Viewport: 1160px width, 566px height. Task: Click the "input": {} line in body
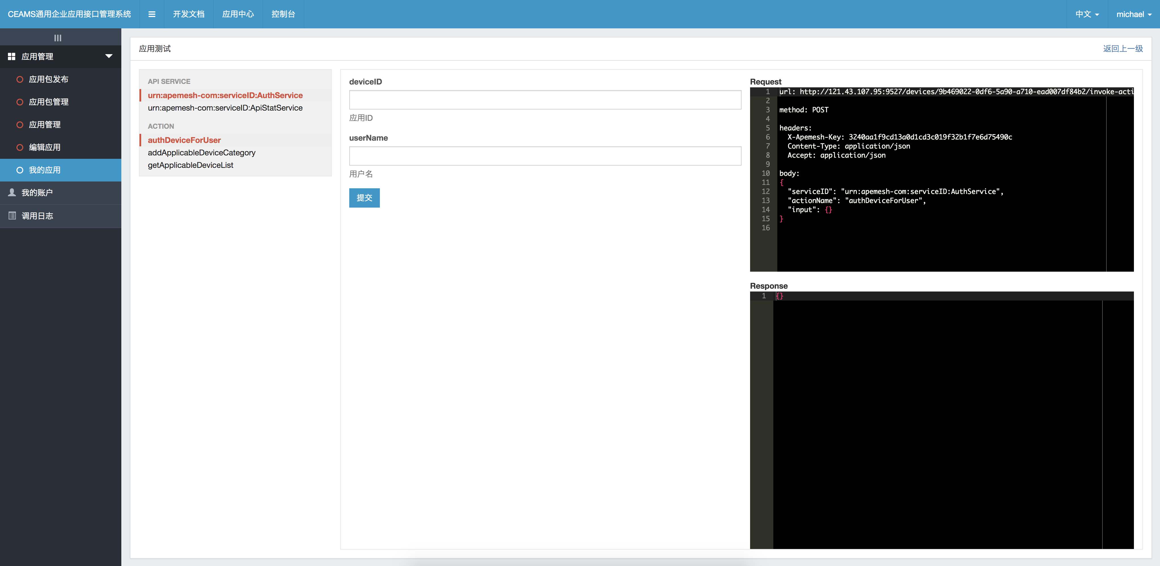tap(810, 210)
